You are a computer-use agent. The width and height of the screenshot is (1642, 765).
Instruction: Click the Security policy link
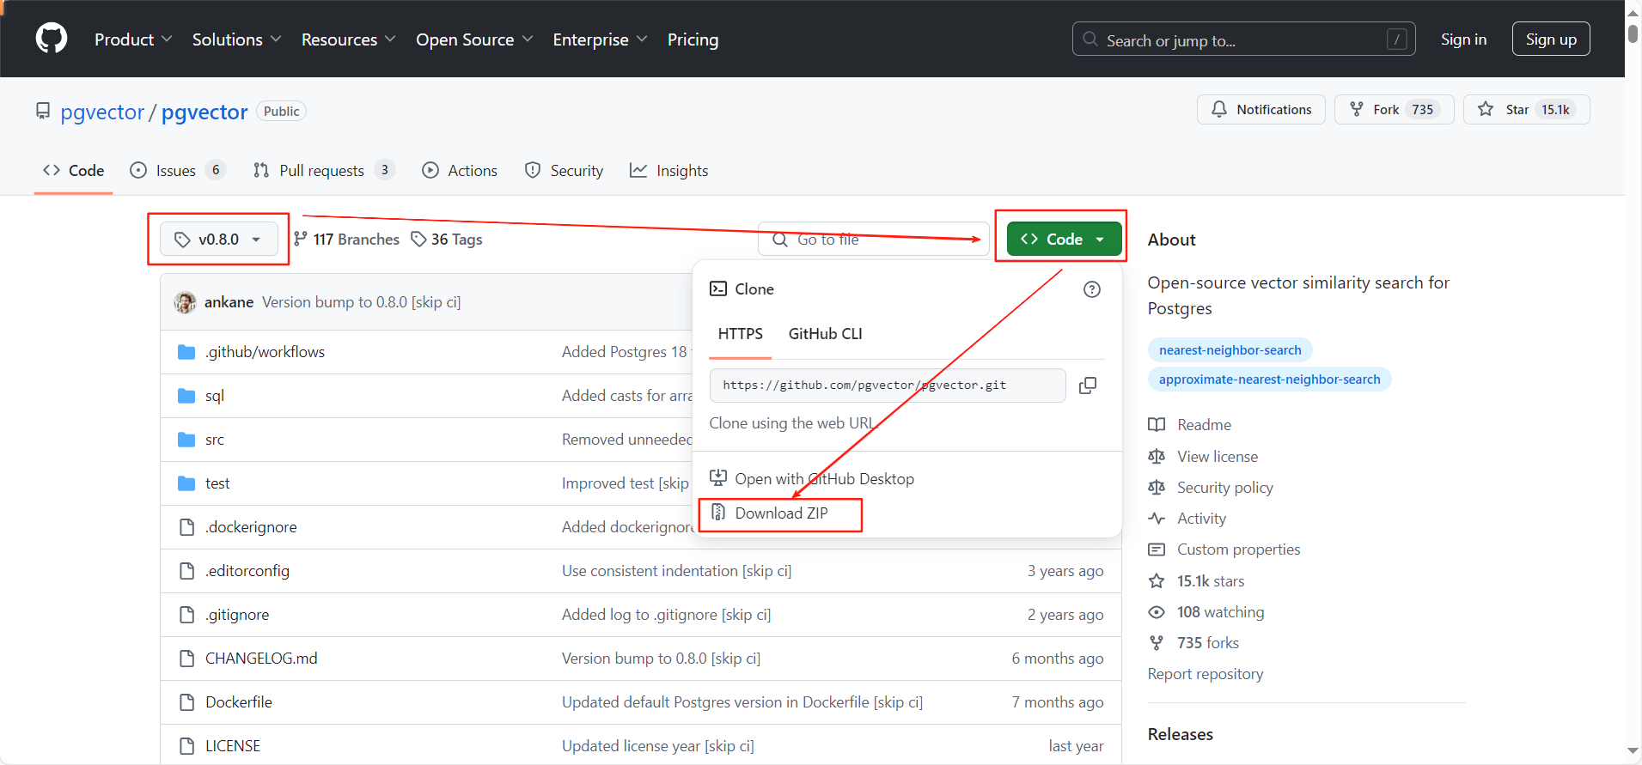(x=1224, y=488)
